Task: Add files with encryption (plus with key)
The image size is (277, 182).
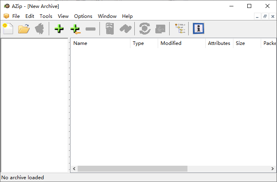Action: coord(75,29)
